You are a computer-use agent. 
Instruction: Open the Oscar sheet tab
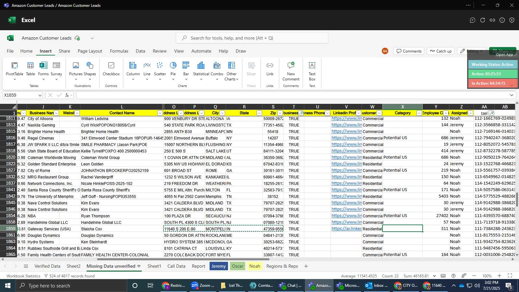click(237, 266)
